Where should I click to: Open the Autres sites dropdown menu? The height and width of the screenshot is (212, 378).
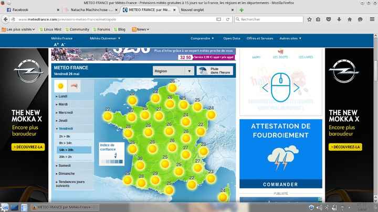(290, 38)
